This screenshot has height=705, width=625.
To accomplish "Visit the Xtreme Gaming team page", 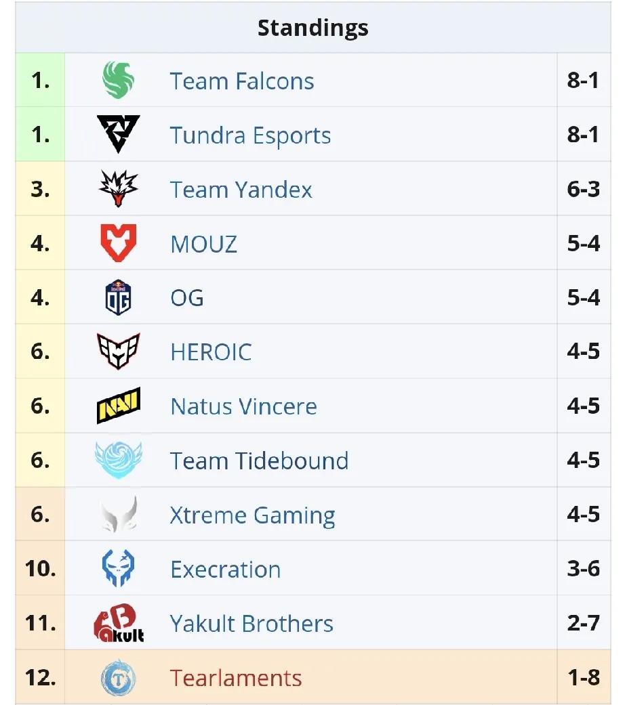I will tap(252, 515).
